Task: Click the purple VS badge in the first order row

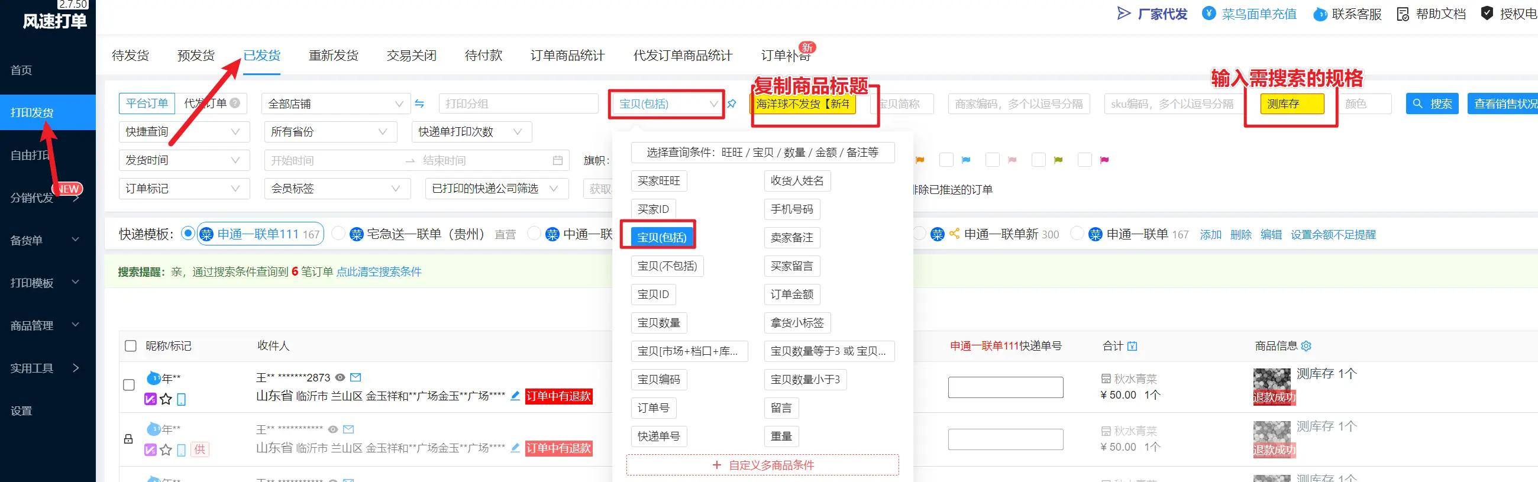Action: [x=150, y=399]
